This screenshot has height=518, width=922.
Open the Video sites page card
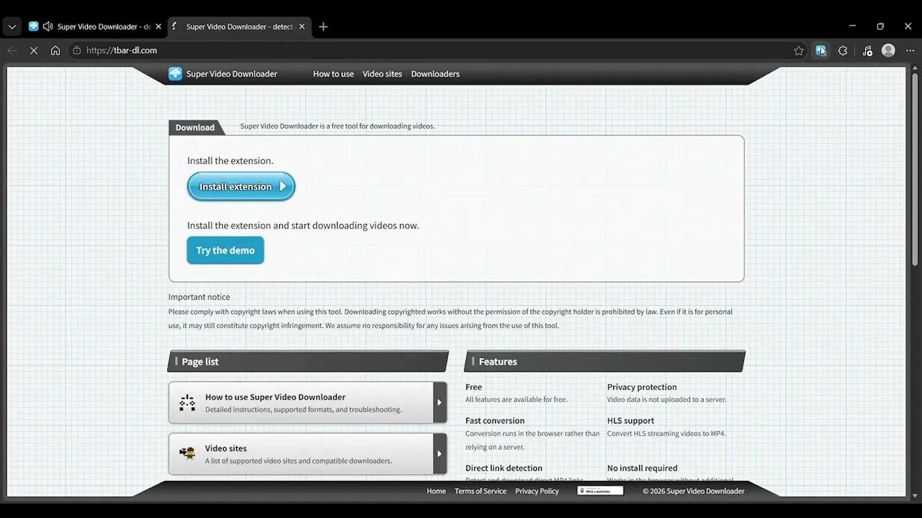click(x=307, y=454)
